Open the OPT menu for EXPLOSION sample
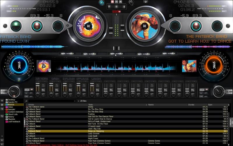This screenshot has width=233, height=146. tap(70, 94)
